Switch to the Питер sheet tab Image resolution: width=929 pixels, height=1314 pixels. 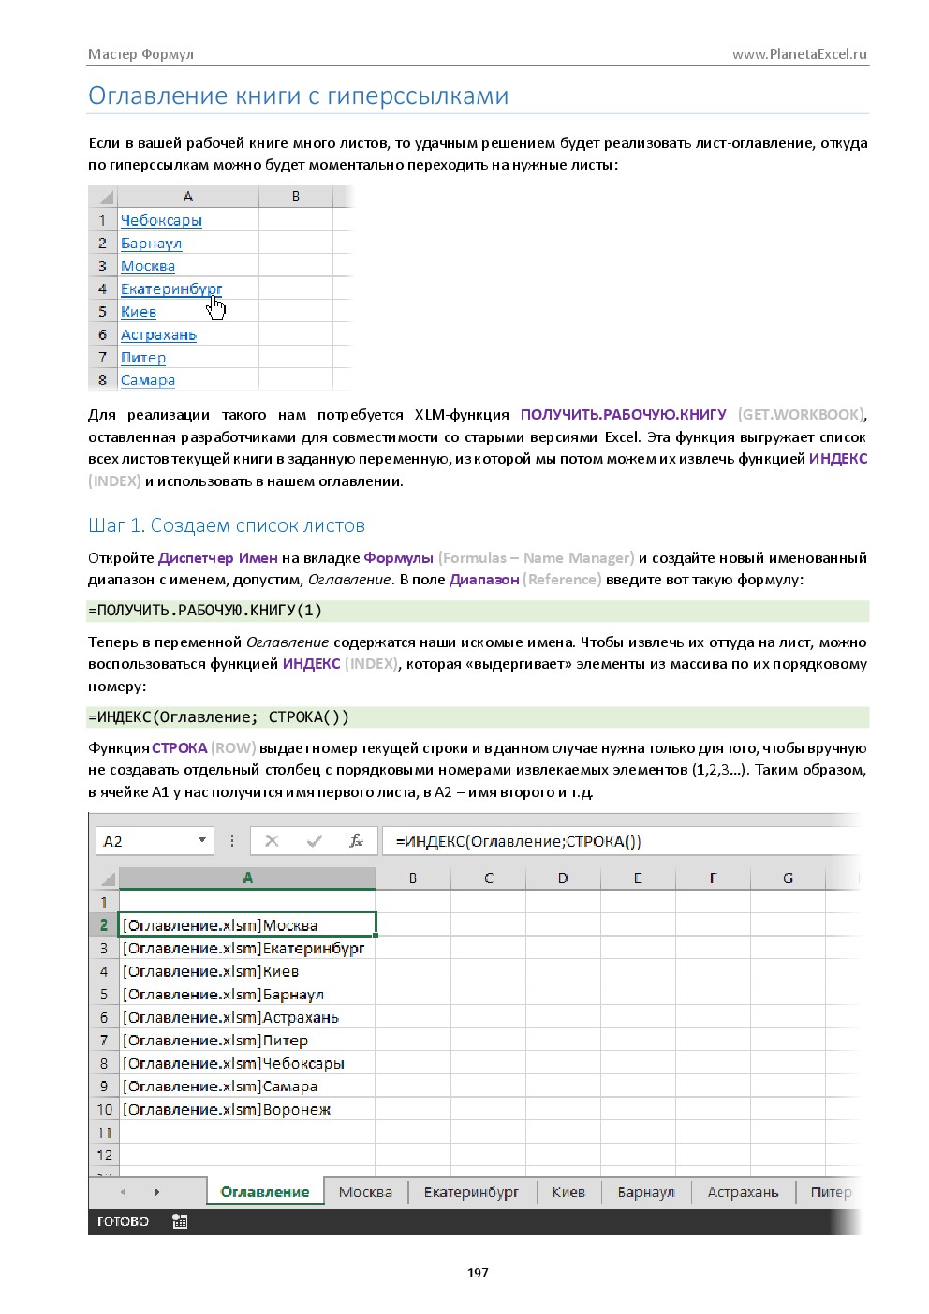(830, 1192)
